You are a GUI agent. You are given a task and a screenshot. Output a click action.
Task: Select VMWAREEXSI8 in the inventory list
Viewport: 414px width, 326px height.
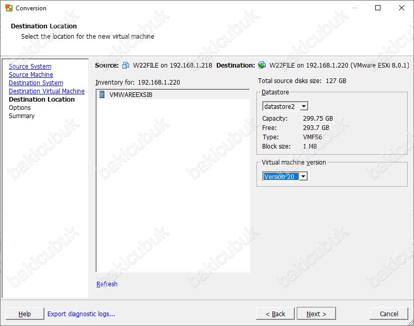tap(173, 94)
